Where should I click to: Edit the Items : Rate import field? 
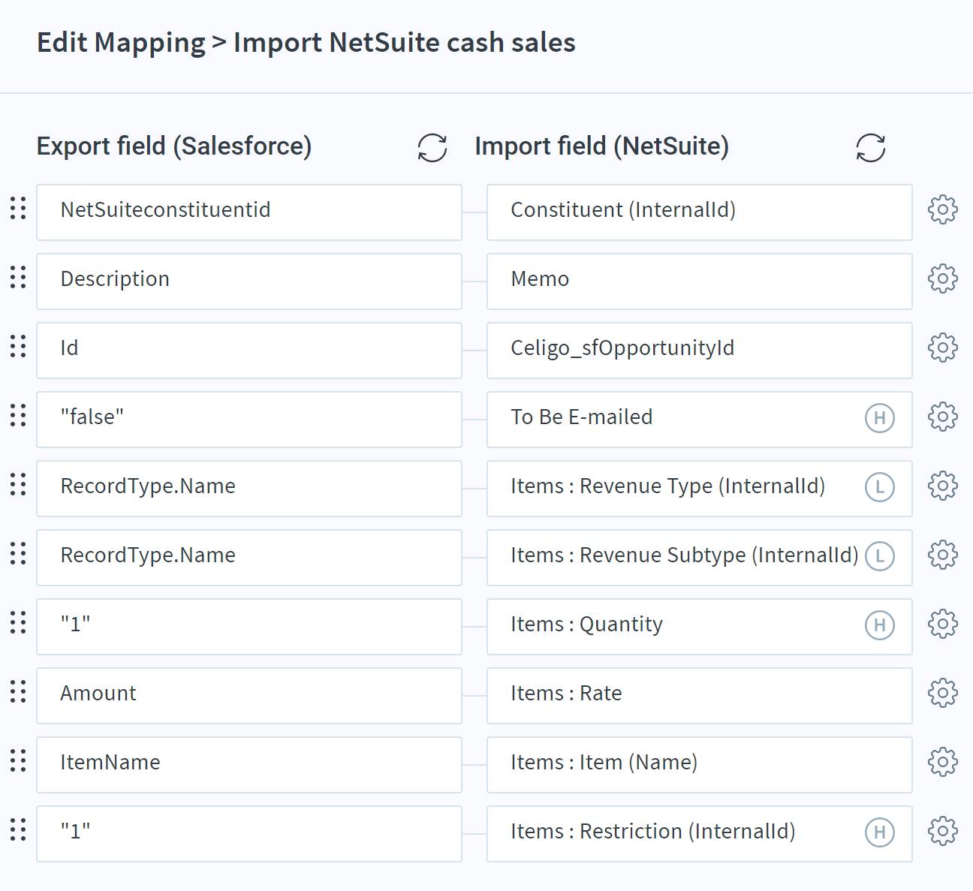700,696
